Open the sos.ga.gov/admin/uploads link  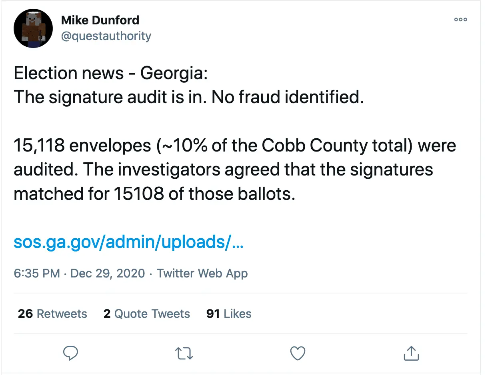coord(128,242)
